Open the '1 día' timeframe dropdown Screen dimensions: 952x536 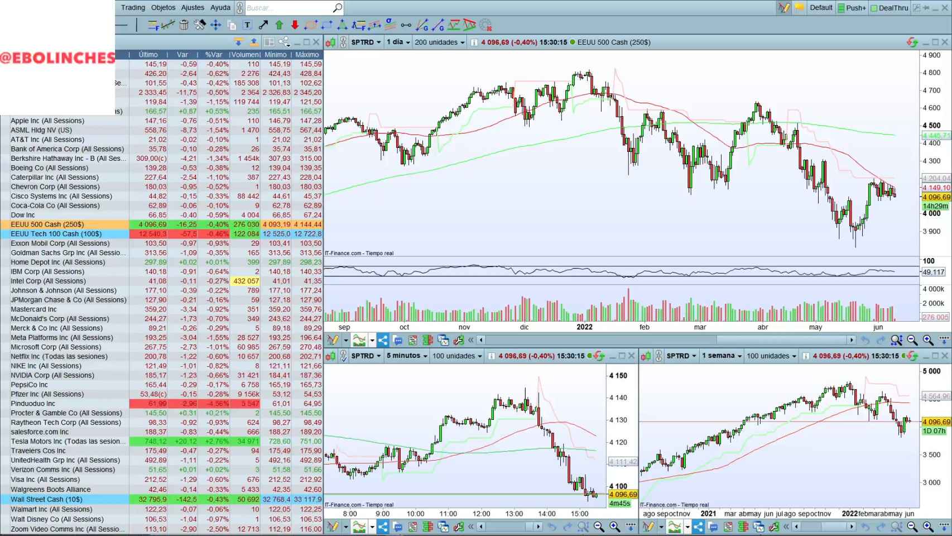click(x=397, y=42)
